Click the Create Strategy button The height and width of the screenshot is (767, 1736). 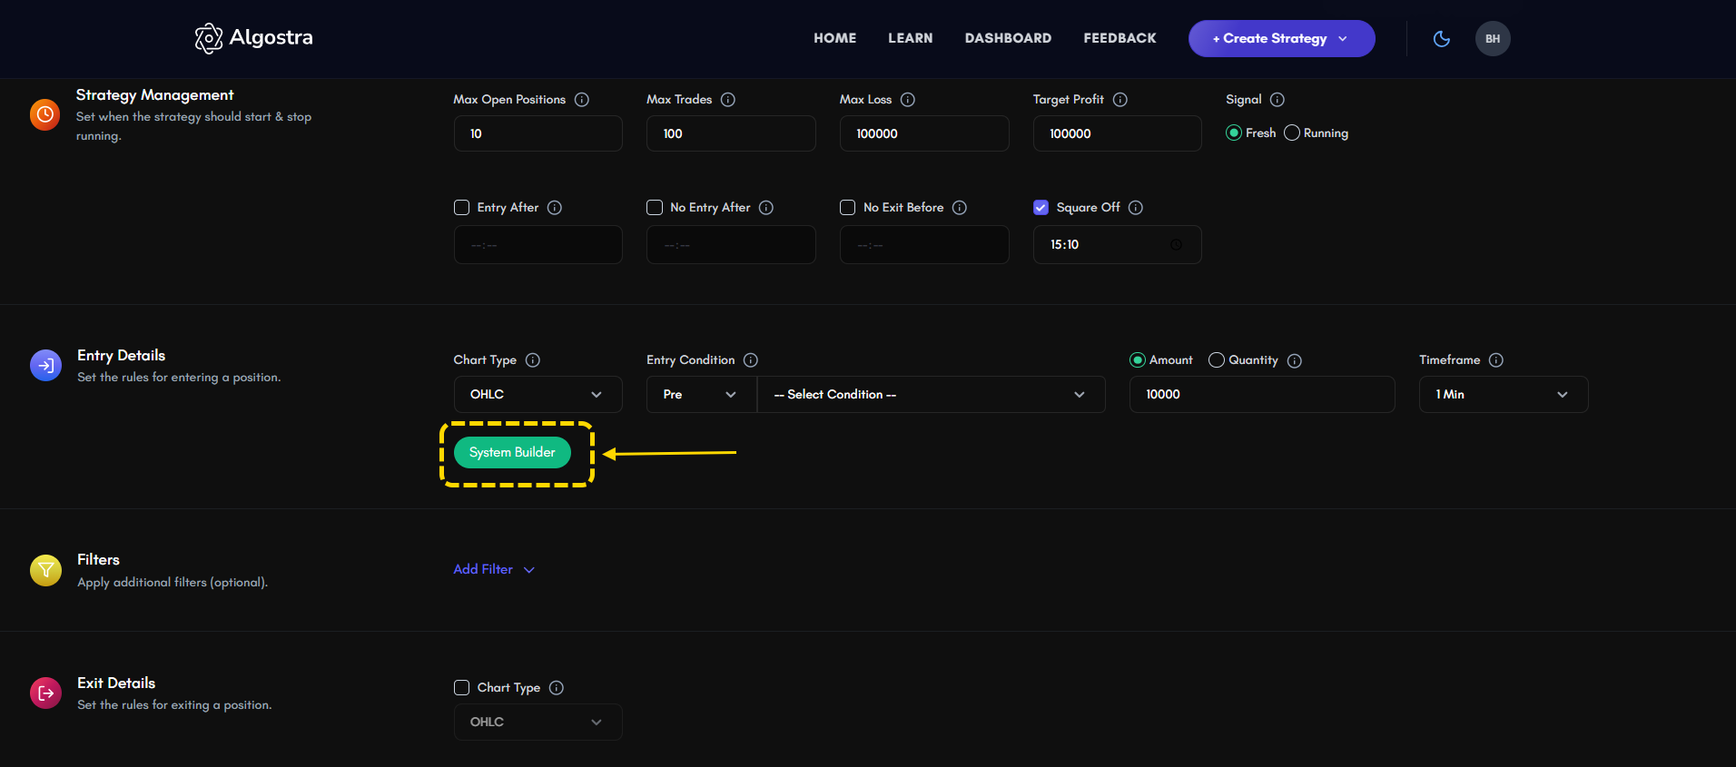pos(1281,38)
